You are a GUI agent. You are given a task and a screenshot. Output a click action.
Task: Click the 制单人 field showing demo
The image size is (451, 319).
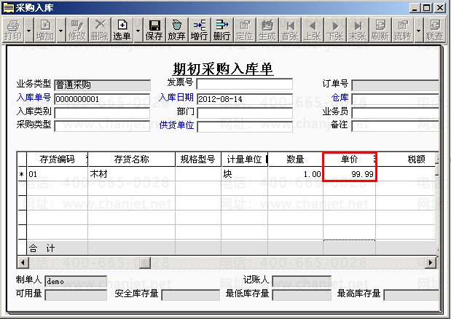point(76,281)
